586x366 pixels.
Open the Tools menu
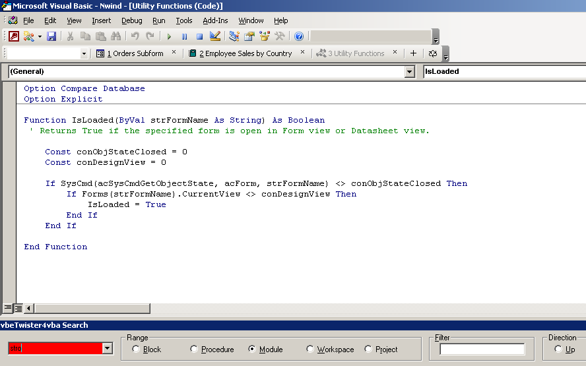(184, 20)
